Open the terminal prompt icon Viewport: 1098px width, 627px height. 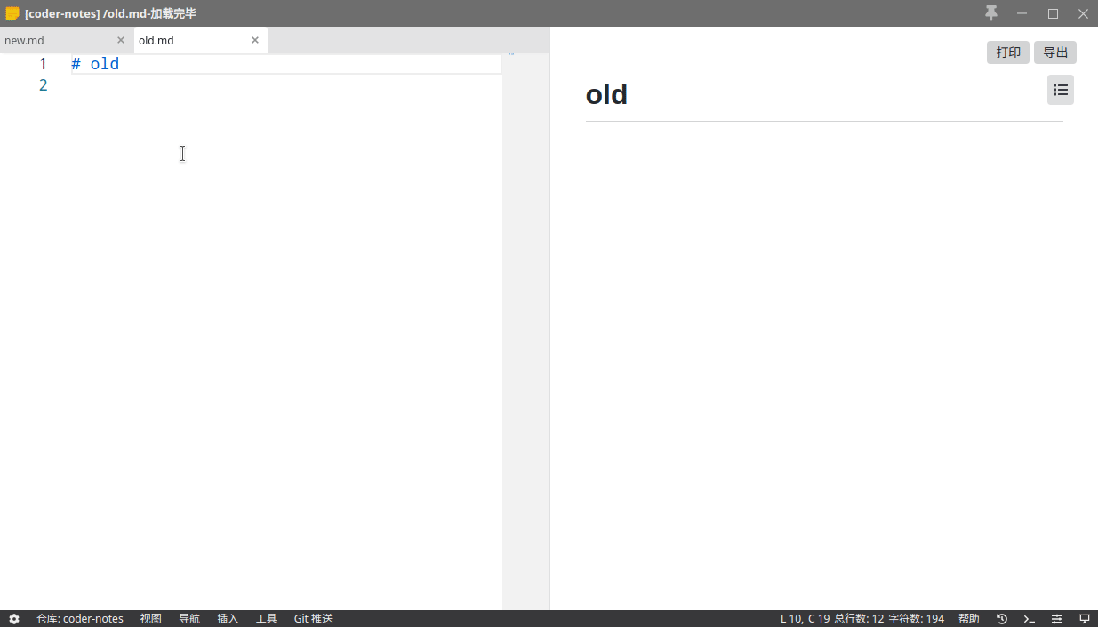pyautogui.click(x=1030, y=619)
